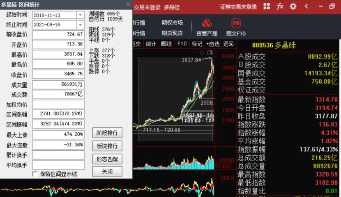This screenshot has width=341, height=197.
Task: Select the 标记 chart tab
Action: 197,44
